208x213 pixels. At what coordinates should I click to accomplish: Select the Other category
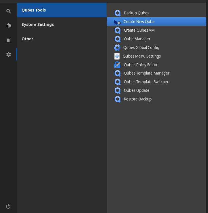click(62, 39)
